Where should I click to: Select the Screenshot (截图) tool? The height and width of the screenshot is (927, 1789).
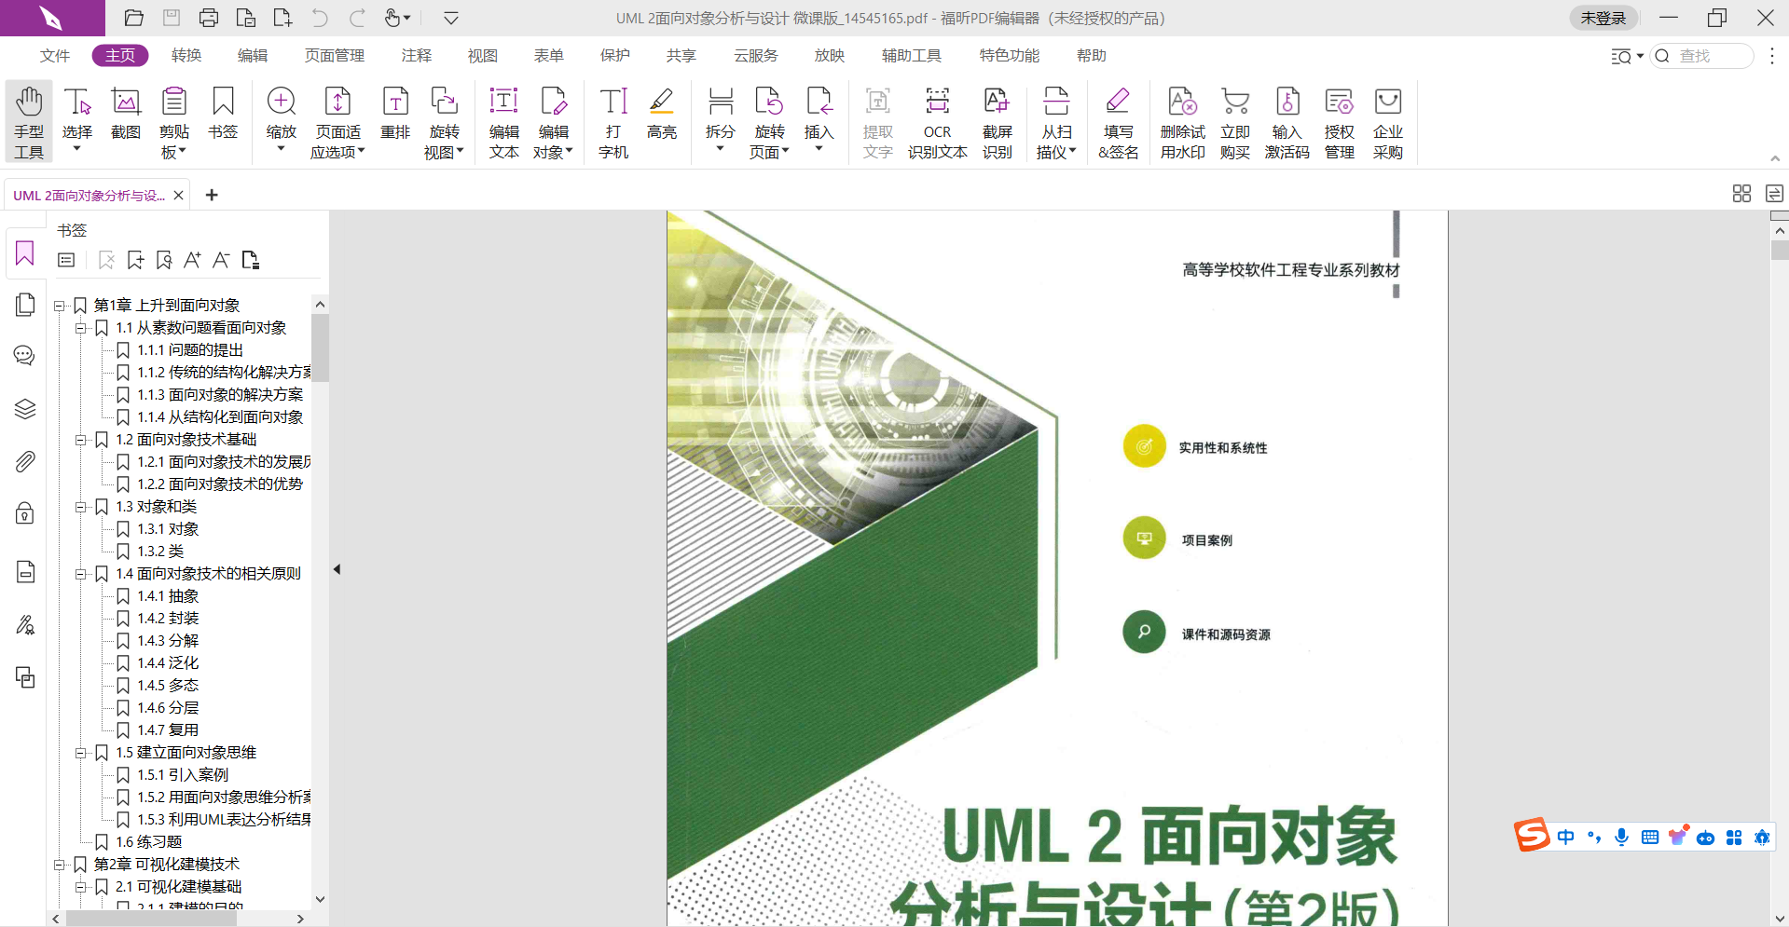126,114
